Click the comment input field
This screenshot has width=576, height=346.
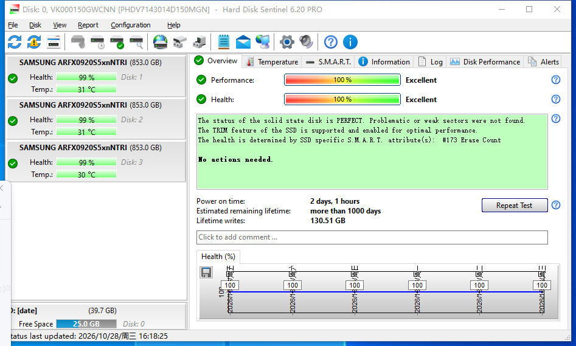(x=372, y=237)
